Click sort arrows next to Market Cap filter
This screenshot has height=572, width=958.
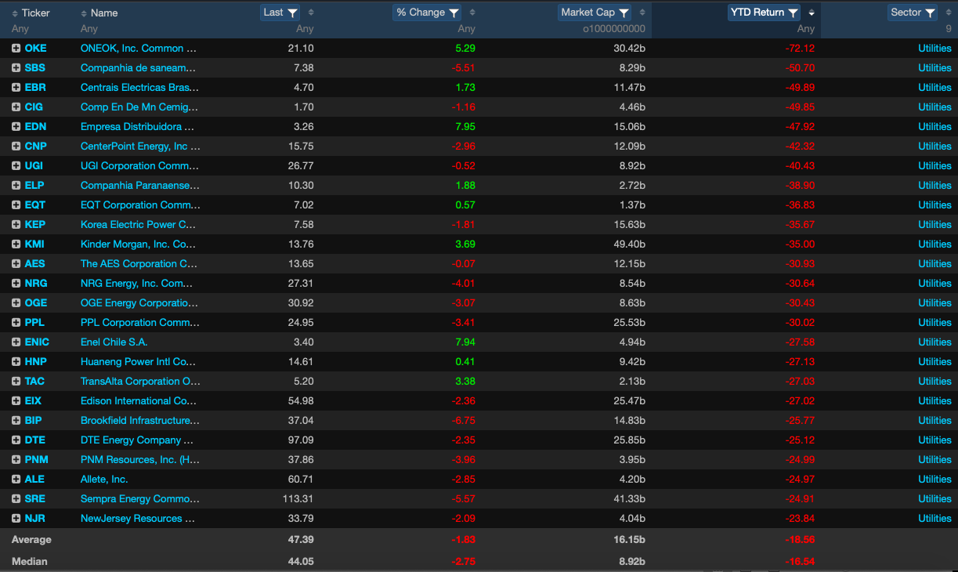[642, 13]
